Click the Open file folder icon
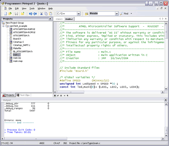 pyautogui.click(x=10, y=14)
